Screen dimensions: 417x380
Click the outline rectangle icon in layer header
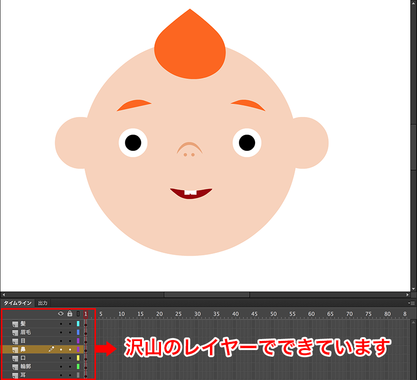coord(78,313)
